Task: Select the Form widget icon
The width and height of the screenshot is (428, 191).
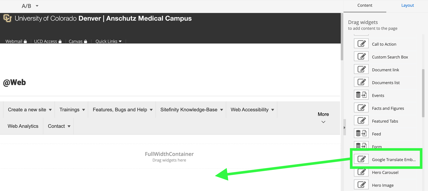Action: pos(361,146)
